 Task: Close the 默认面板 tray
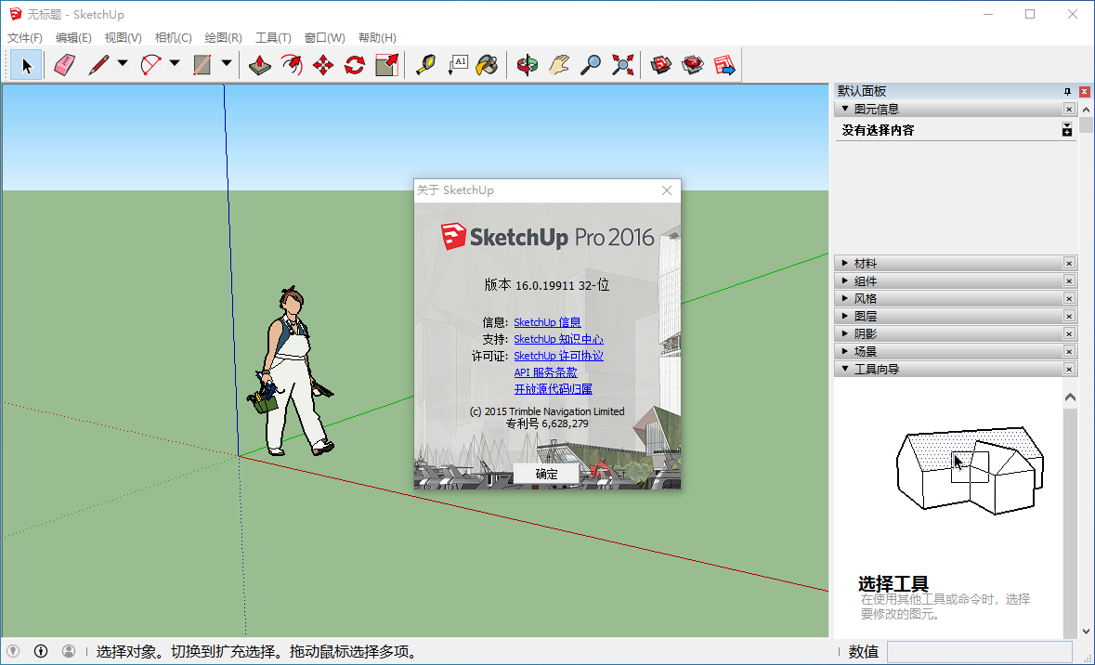click(x=1085, y=92)
